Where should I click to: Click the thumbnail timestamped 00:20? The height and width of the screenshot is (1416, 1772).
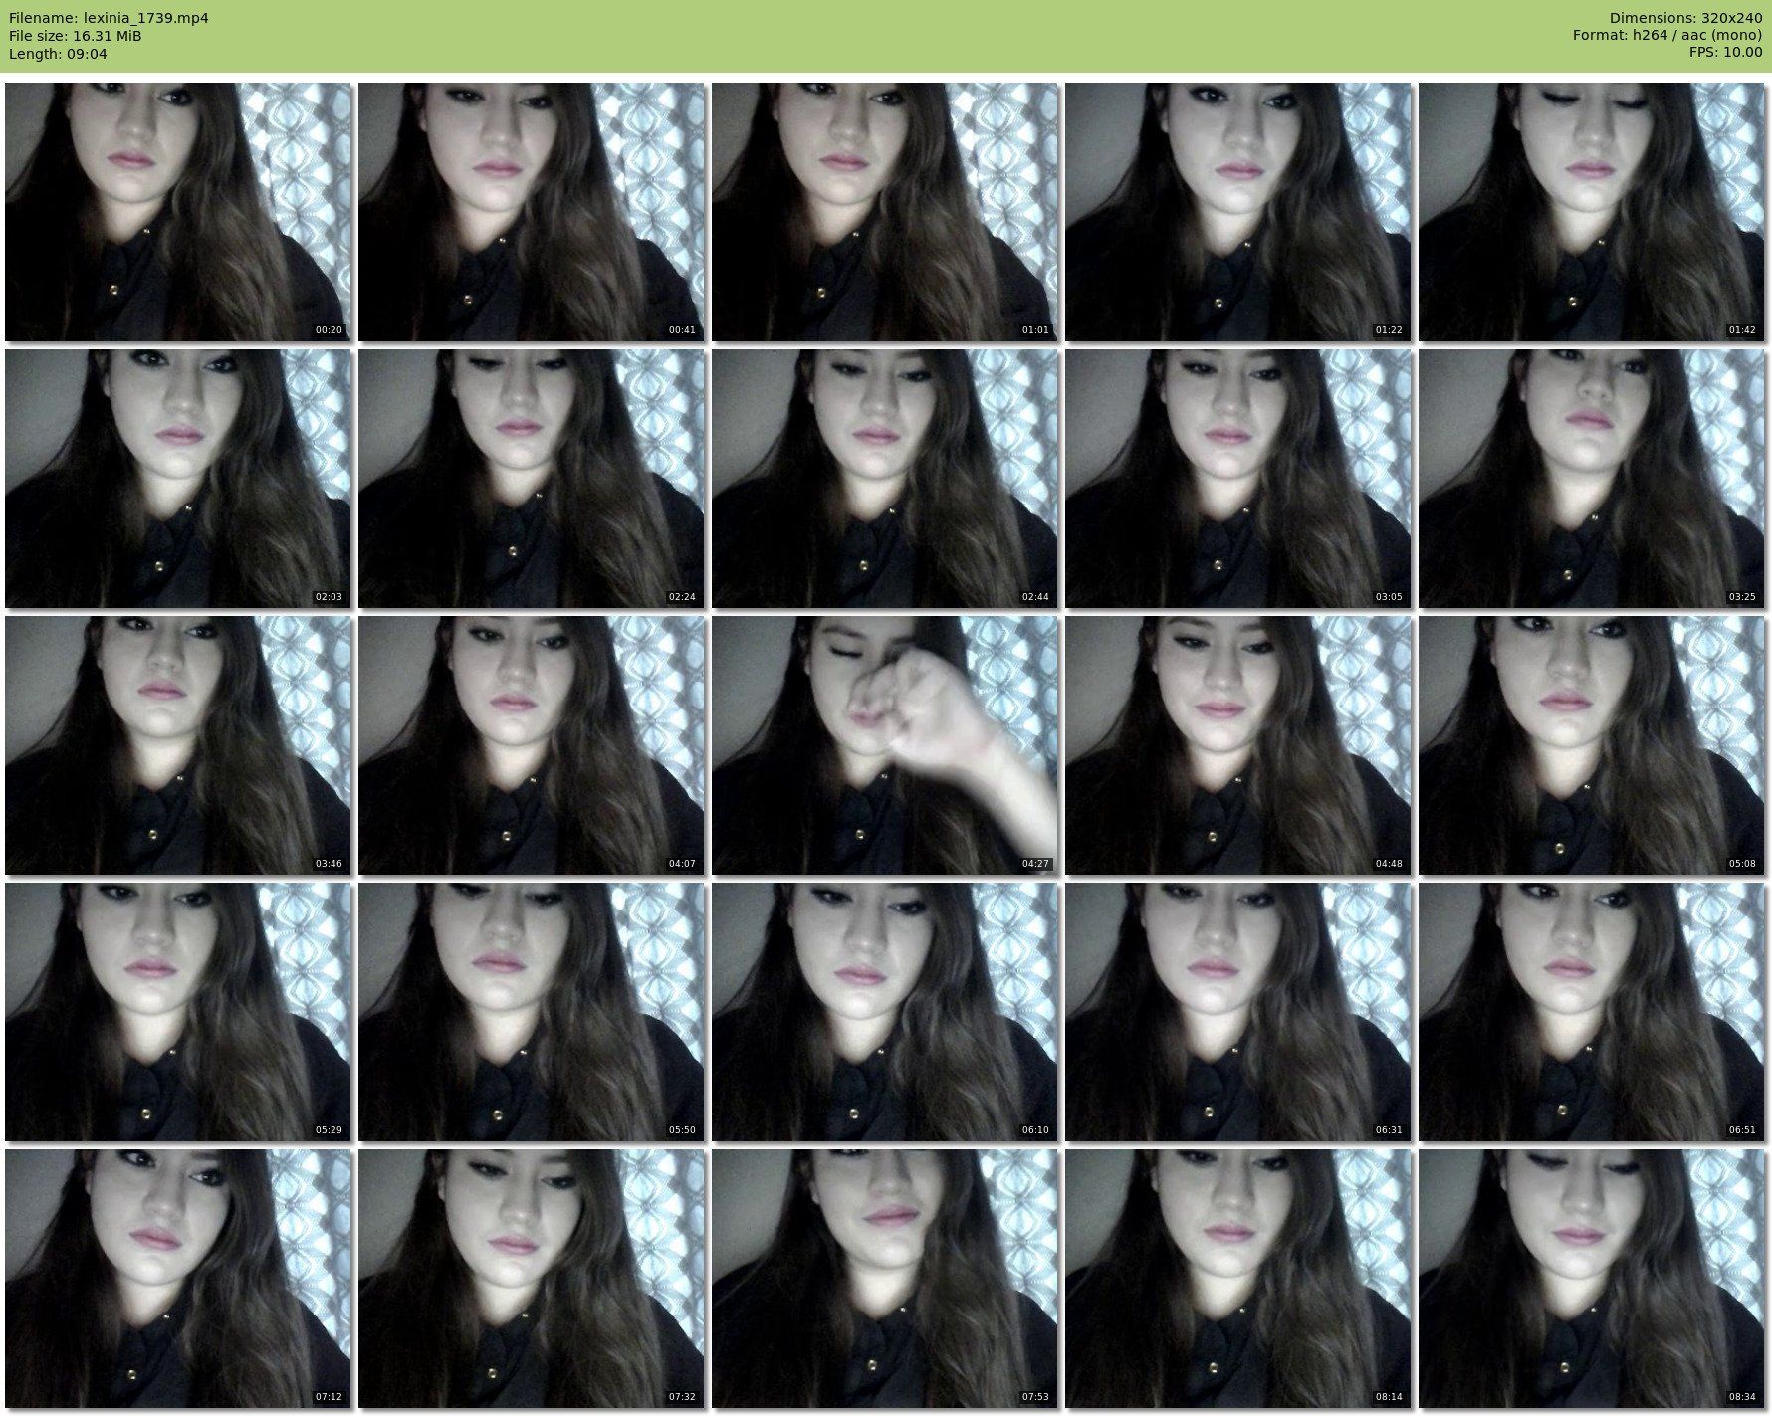pyautogui.click(x=177, y=212)
